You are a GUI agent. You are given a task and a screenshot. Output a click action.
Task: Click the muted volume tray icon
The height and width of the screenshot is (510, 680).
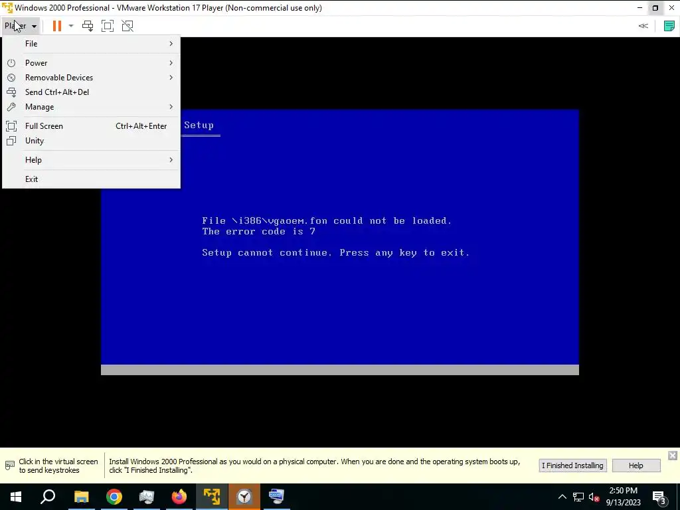tap(594, 497)
